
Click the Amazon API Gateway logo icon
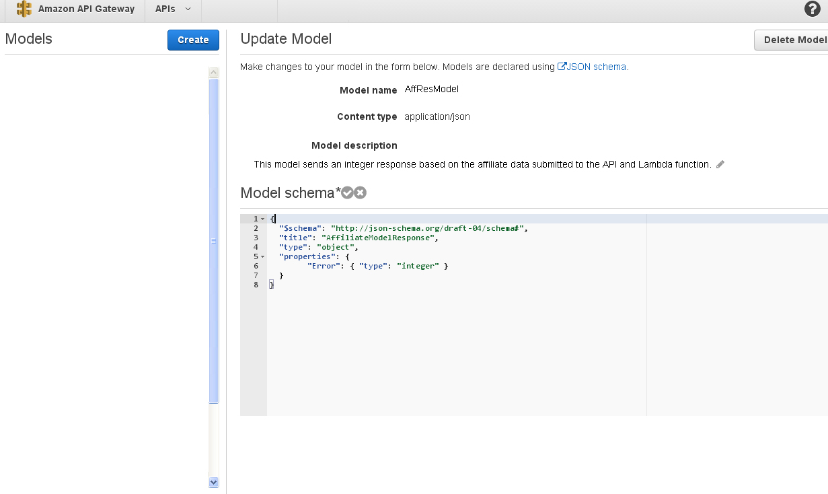(24, 9)
